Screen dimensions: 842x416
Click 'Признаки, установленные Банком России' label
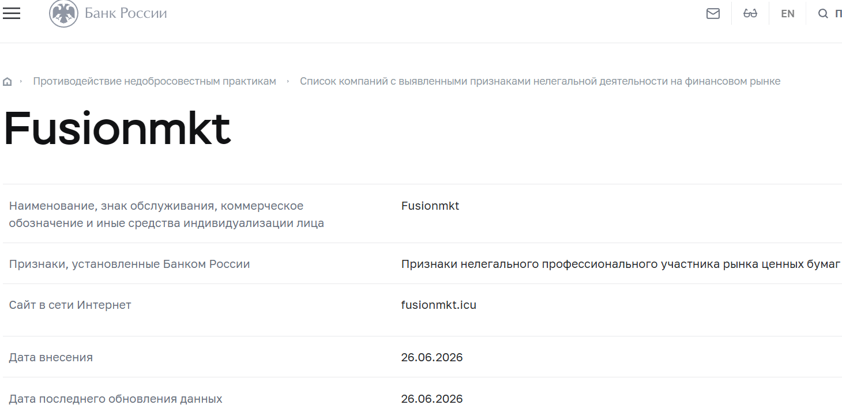click(129, 264)
